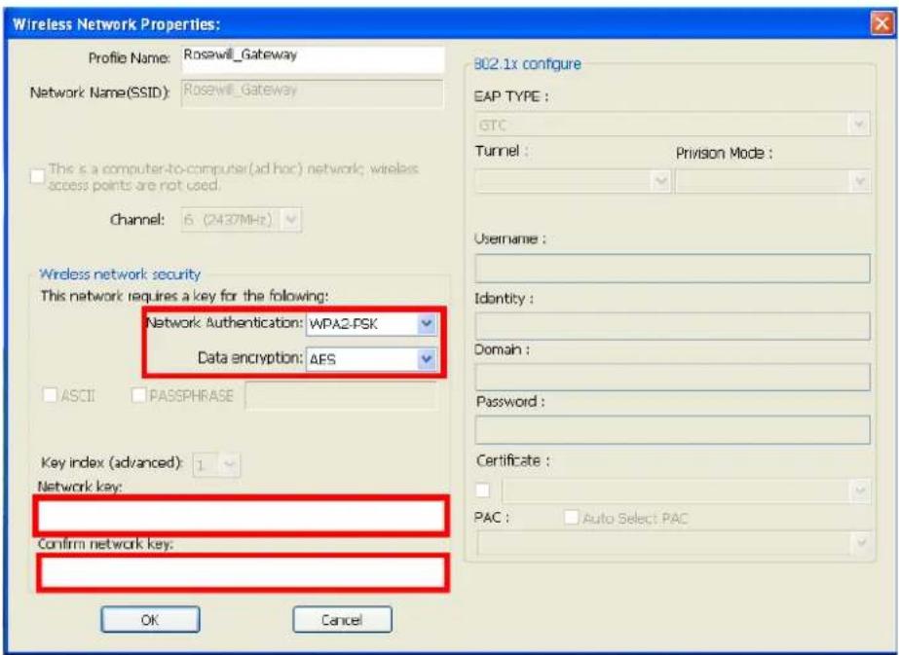Screen dimensions: 899x655
Task: Open the Certificate dropdown
Action: 687,491
